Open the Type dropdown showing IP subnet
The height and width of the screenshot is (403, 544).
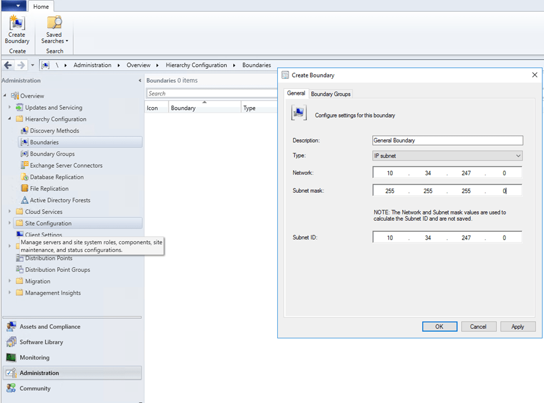click(447, 156)
